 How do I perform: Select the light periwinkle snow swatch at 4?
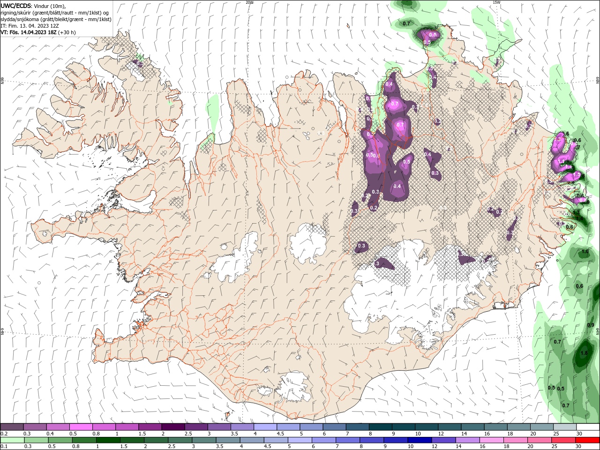point(265,427)
